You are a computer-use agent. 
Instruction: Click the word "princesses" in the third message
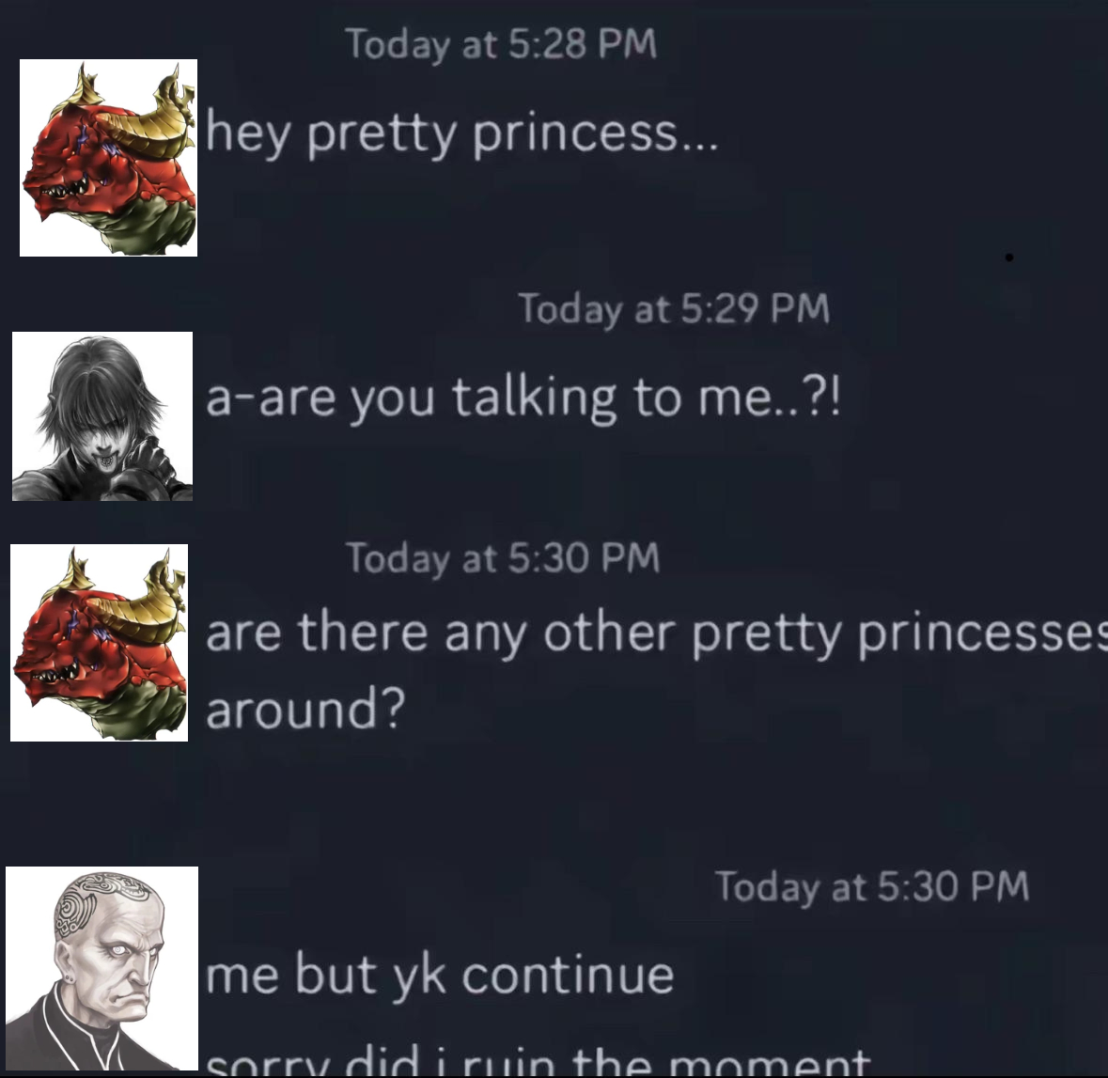tap(983, 634)
